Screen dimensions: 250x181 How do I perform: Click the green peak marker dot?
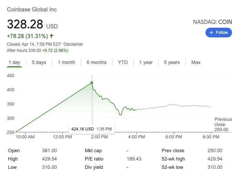(92, 83)
